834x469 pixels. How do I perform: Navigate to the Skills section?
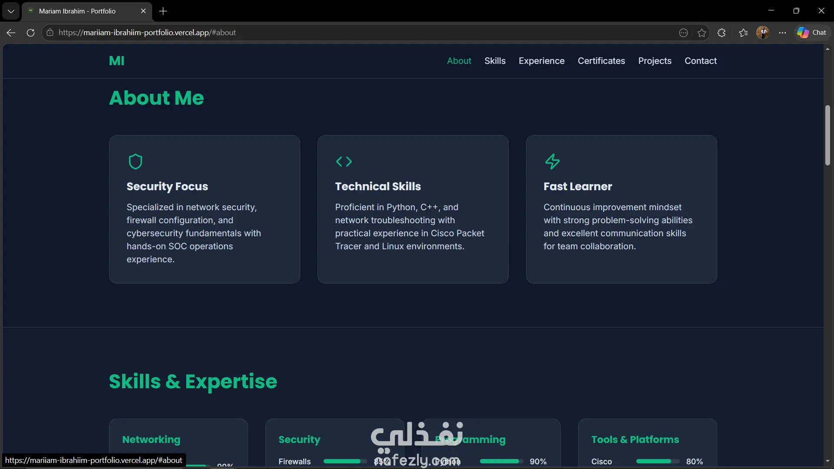pyautogui.click(x=495, y=61)
